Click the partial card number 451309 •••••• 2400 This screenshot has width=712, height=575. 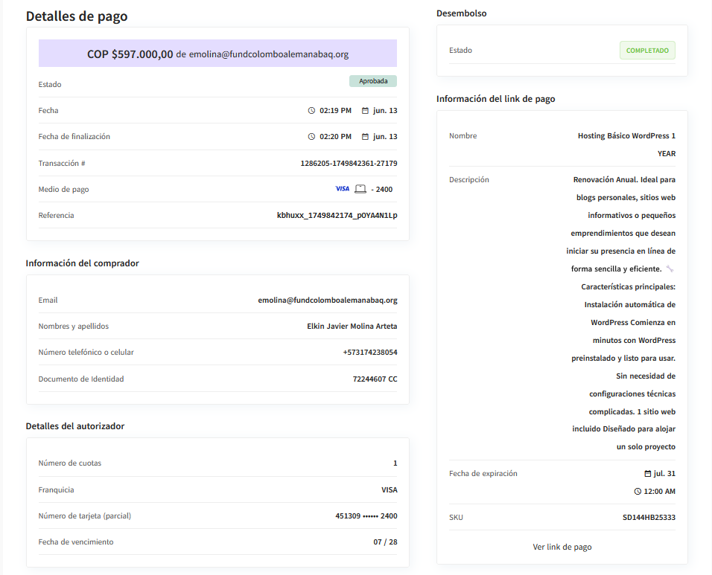click(366, 516)
